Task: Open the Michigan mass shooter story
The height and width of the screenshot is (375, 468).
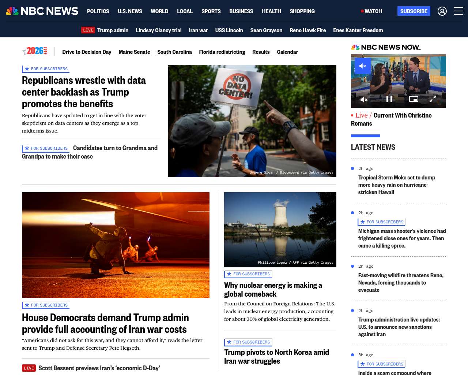Action: (402, 238)
